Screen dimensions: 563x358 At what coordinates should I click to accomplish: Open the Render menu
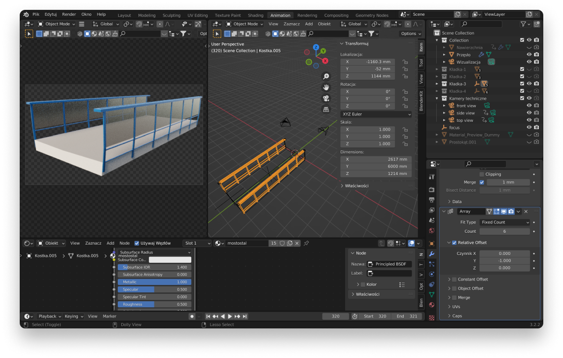(x=69, y=14)
